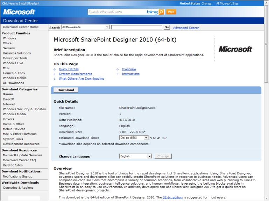Select Windows Mobile in sidebar

coord(15,78)
